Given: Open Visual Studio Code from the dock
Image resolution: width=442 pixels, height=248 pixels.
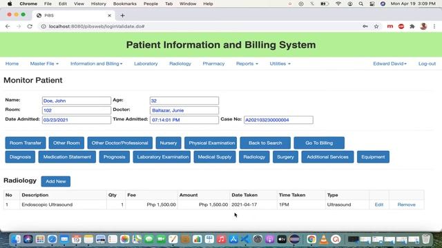Looking at the screenshot, I should coord(245,239).
